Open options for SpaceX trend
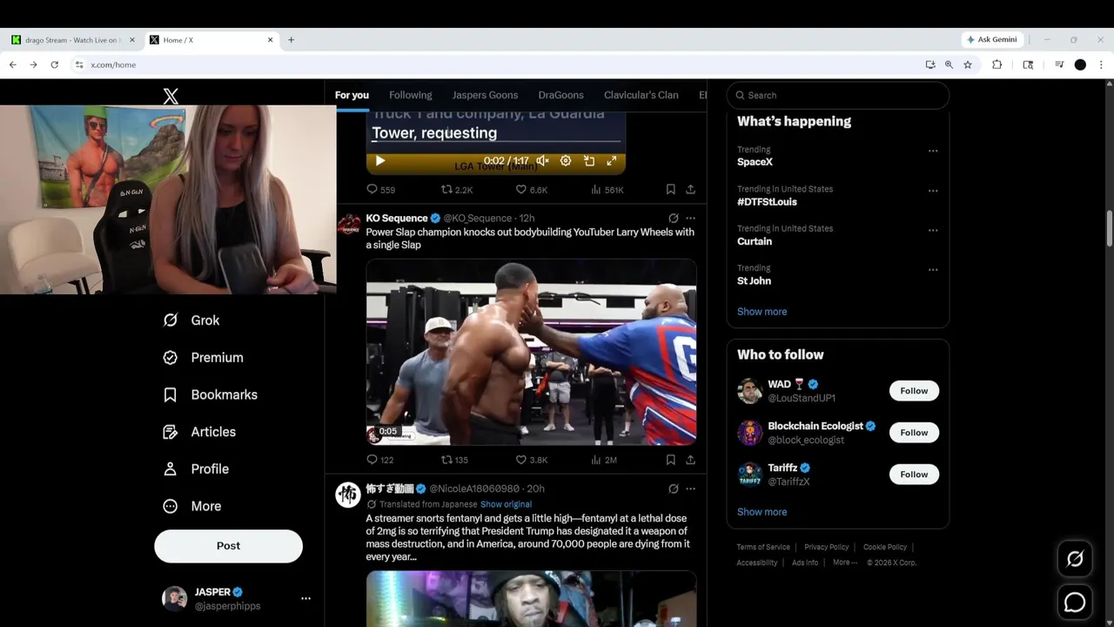1114x627 pixels. tap(933, 151)
